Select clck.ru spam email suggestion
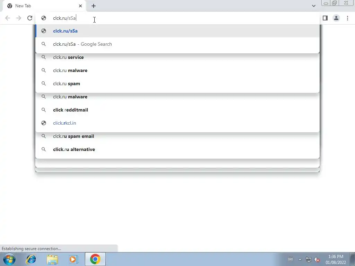The height and width of the screenshot is (266, 355). 177,136
